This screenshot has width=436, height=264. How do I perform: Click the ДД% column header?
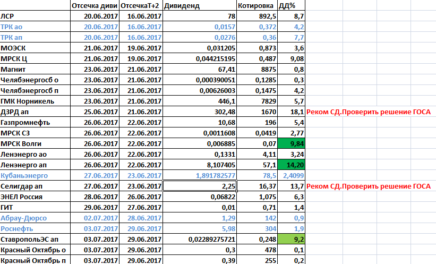(292, 5)
